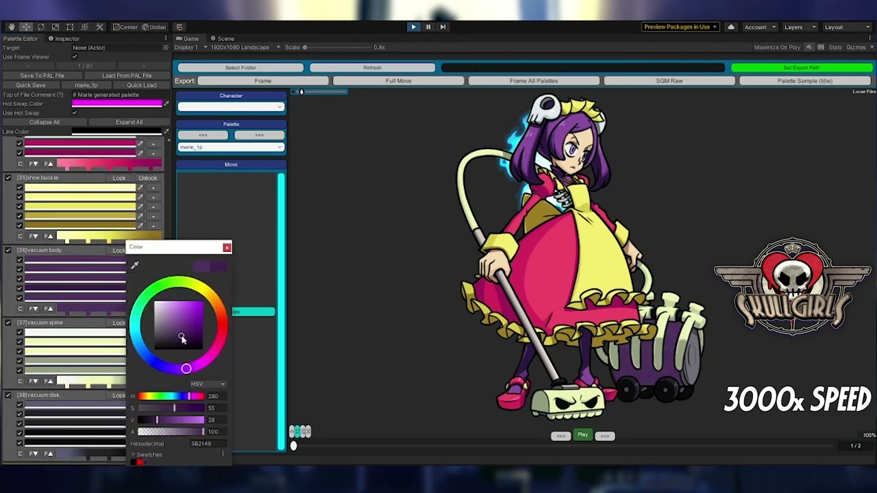Viewport: 877px width, 493px height.
Task: Select the Hand tool in Unity toolbar
Action: [x=12, y=27]
